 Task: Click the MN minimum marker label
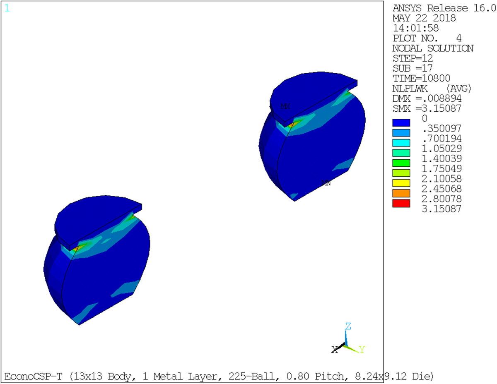point(326,182)
